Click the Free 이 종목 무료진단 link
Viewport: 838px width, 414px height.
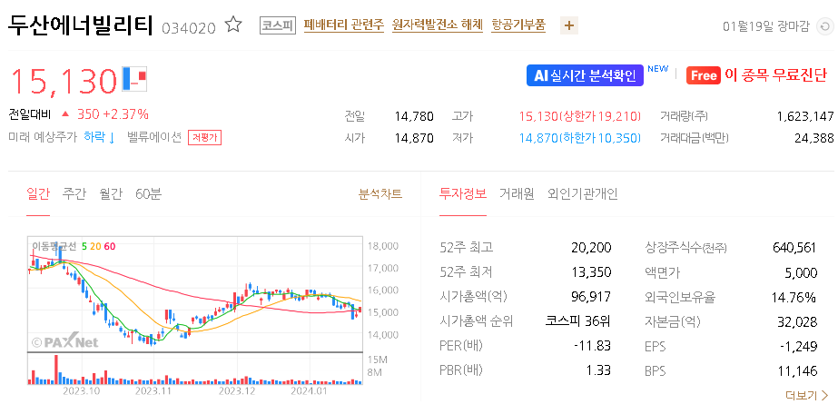coord(757,75)
